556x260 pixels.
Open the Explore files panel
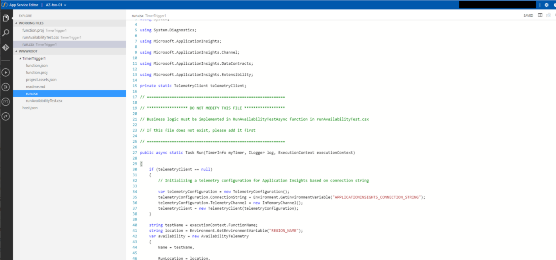pyautogui.click(x=5, y=17)
